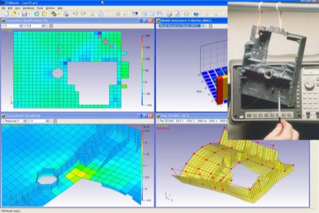
Task: Open the Response 5 dropdown
Action: coord(25,121)
